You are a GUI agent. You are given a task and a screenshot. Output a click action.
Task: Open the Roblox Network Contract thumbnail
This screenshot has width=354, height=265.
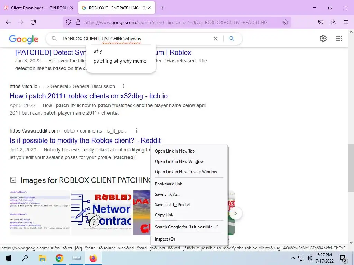[x=101, y=213]
